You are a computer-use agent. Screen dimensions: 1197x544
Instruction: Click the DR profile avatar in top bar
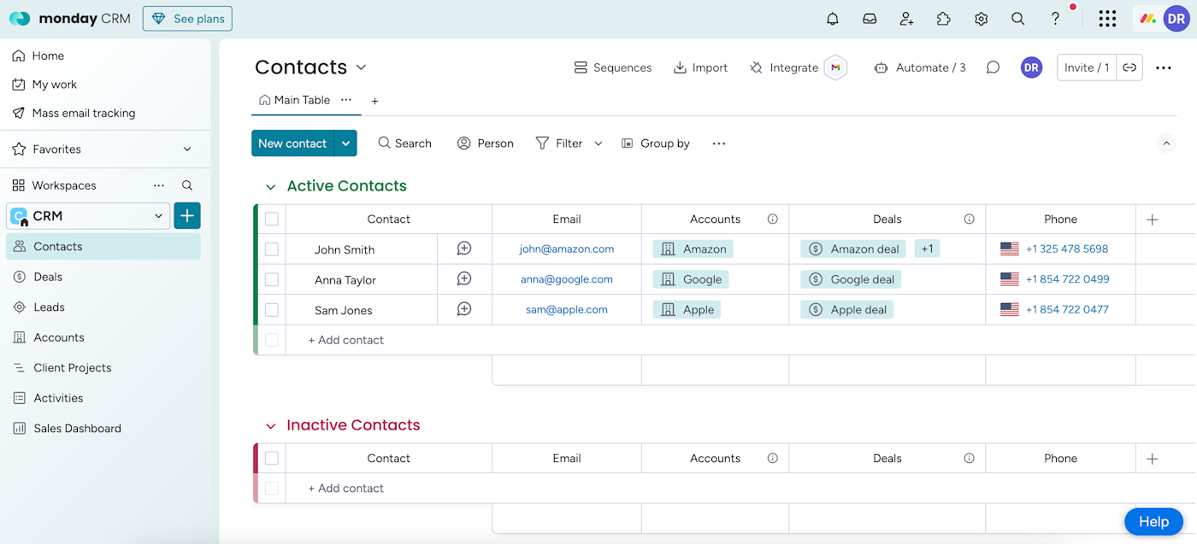[1176, 19]
